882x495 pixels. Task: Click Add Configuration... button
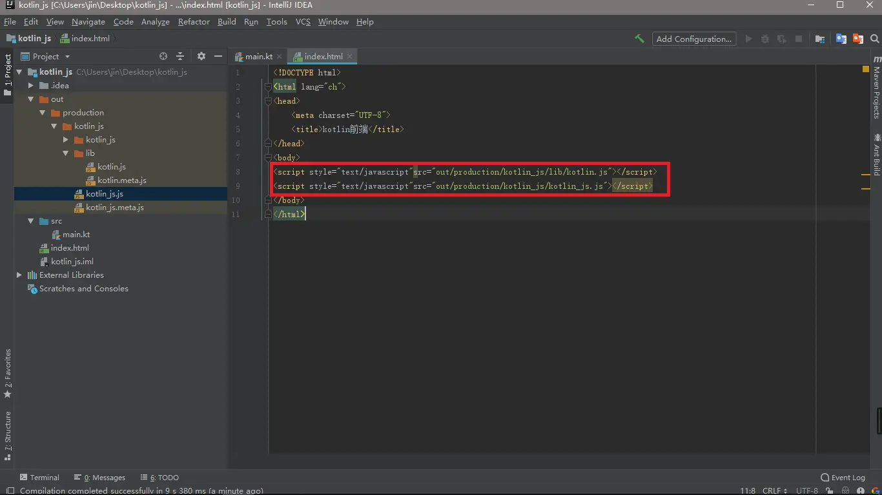point(694,39)
